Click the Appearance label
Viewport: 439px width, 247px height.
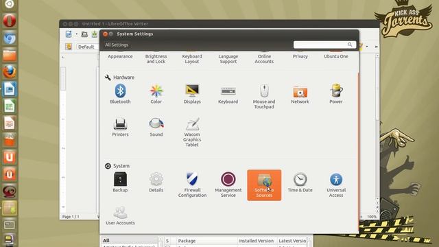click(120, 56)
